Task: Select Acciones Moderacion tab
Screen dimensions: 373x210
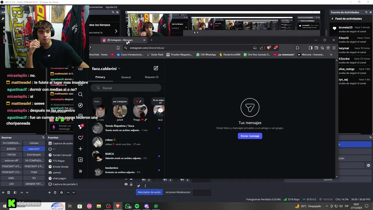Action: (178, 192)
